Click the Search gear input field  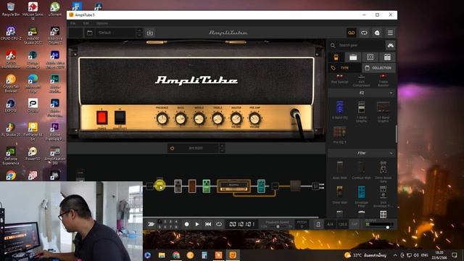click(361, 45)
